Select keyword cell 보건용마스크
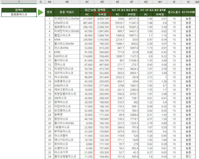Screen dimensions: 199x159 [x=67, y=111]
